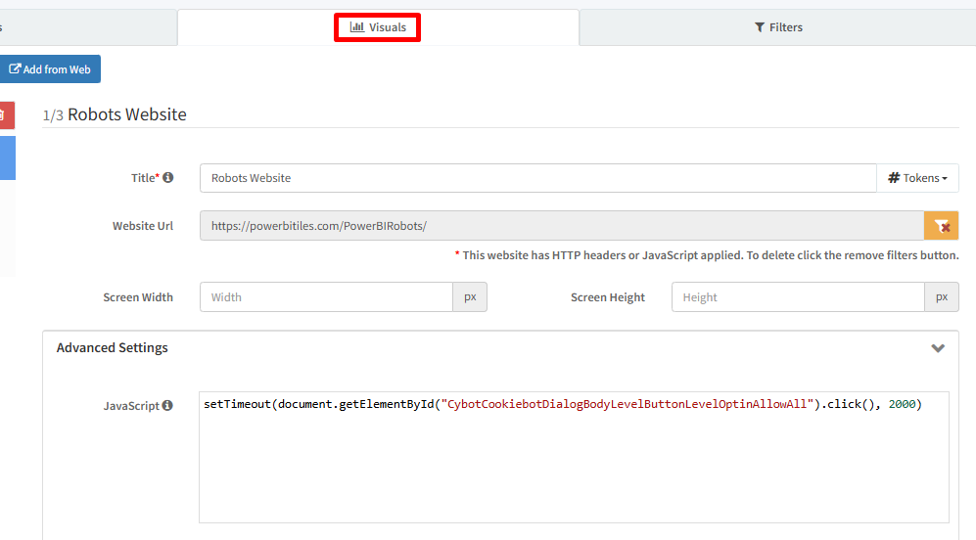Collapse Advanced Settings using the chevron
This screenshot has height=540, width=976.
[937, 348]
